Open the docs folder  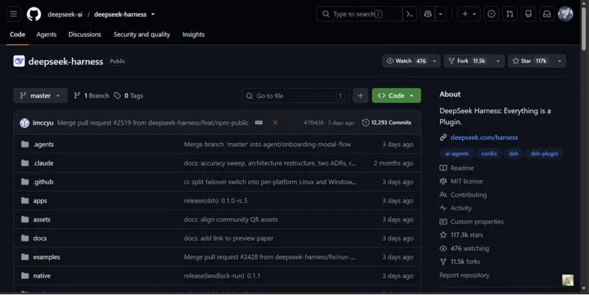click(40, 238)
